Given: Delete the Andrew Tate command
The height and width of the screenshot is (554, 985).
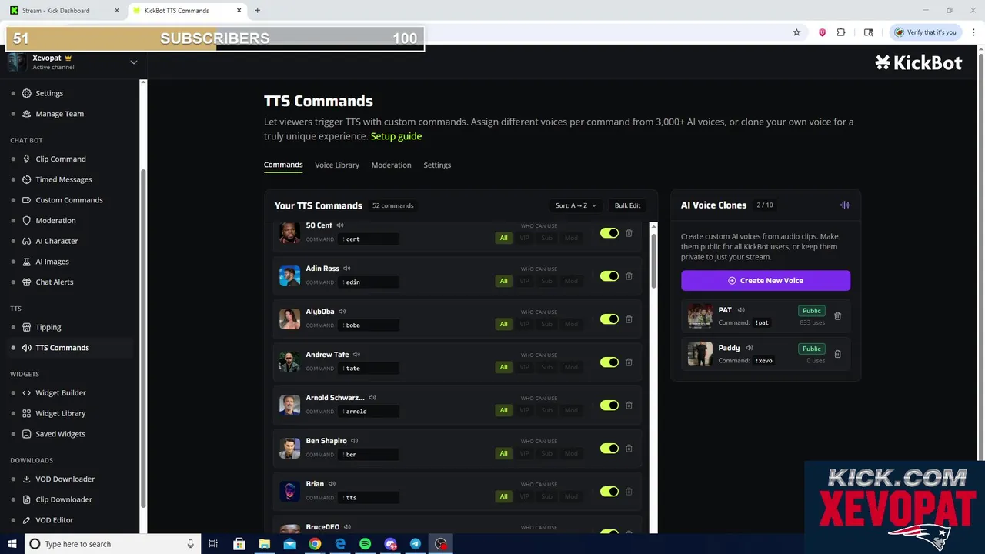Looking at the screenshot, I should (x=629, y=362).
